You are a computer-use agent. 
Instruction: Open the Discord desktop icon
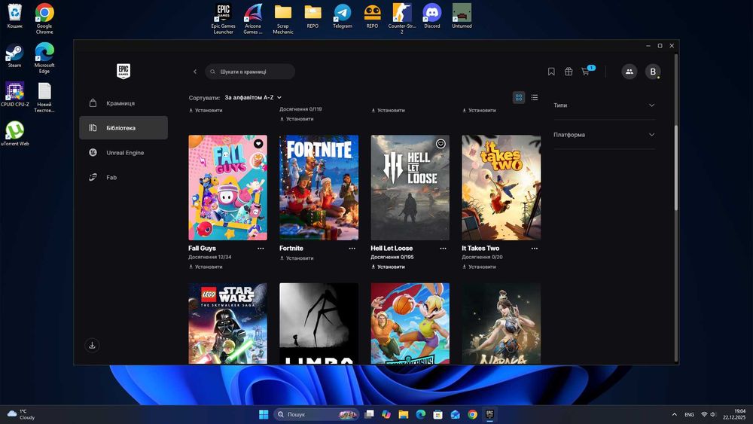tap(431, 17)
